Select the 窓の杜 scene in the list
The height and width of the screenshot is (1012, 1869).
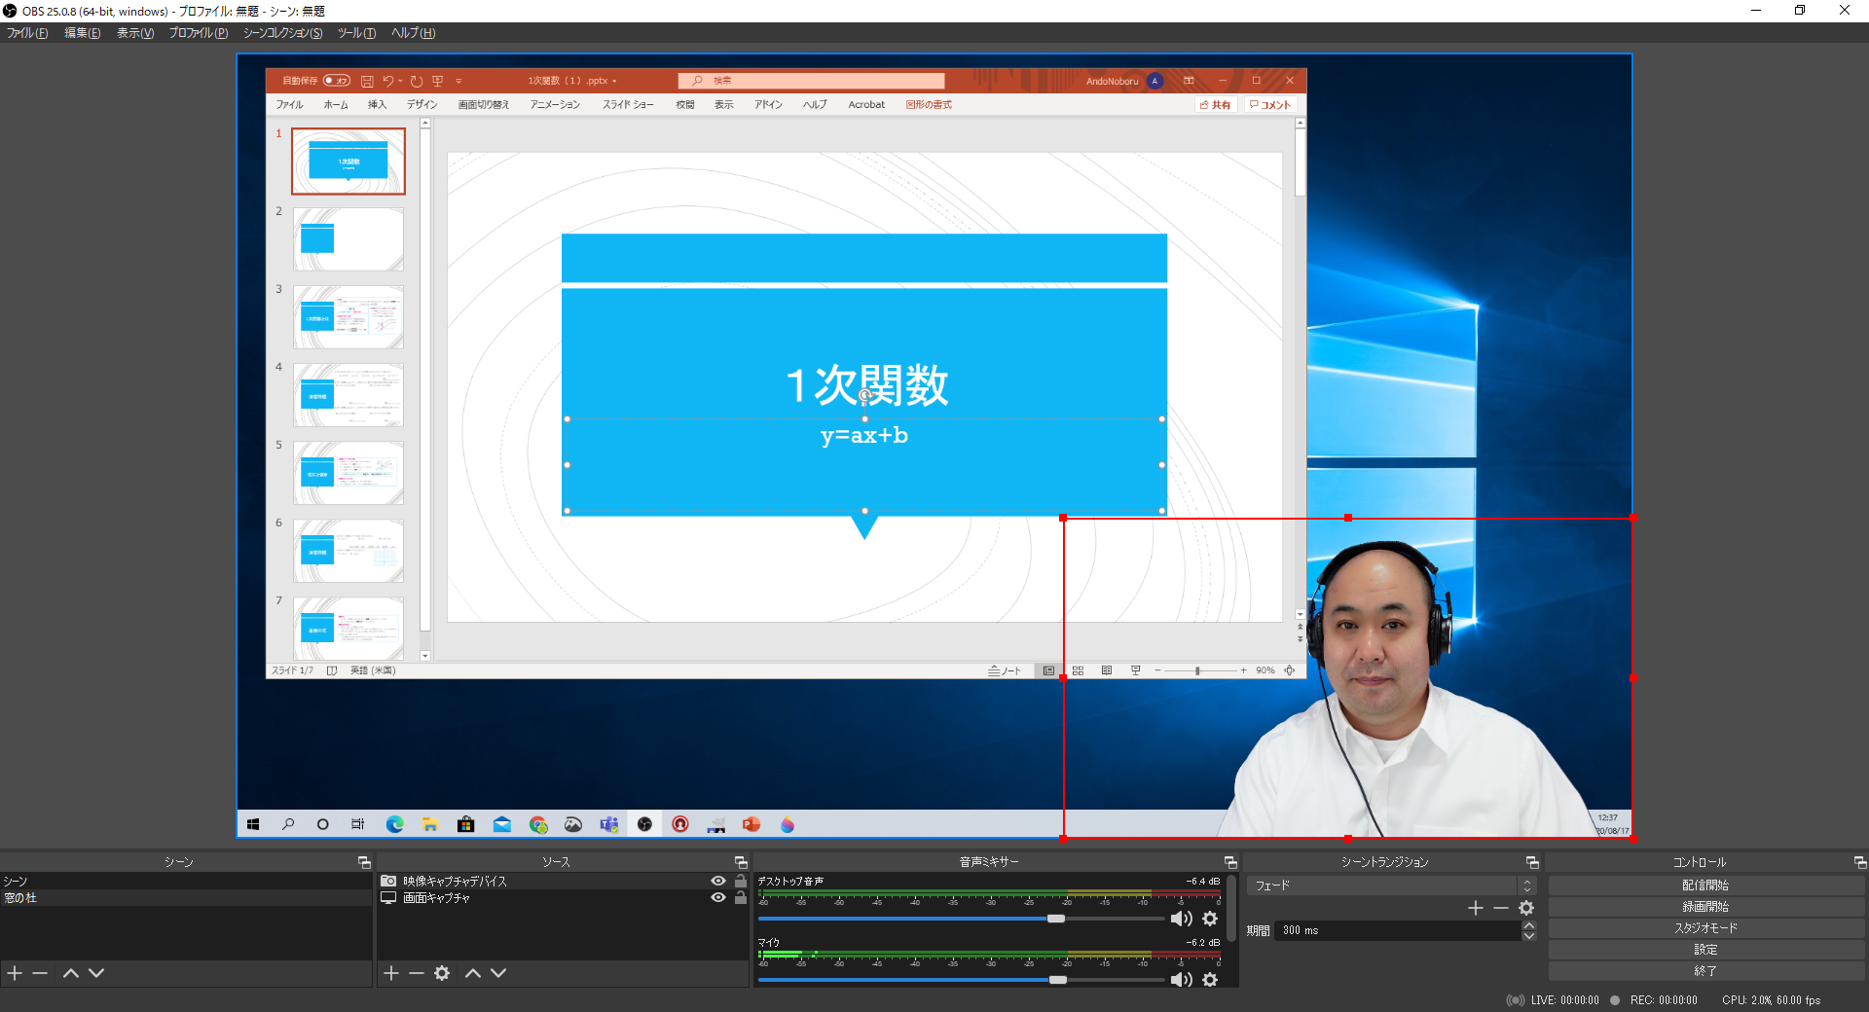[x=186, y=897]
